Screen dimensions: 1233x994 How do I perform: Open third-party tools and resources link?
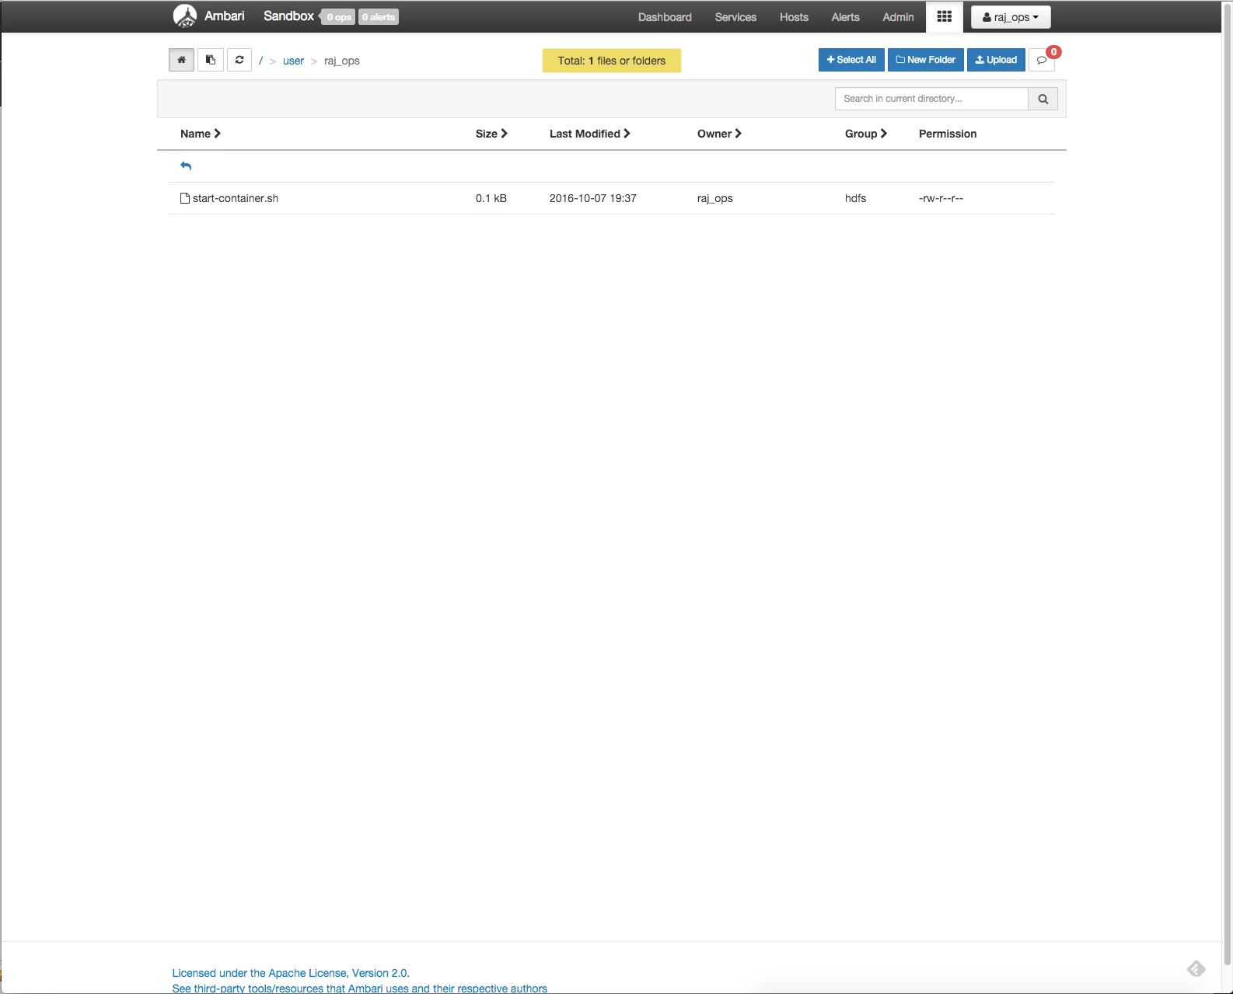click(x=360, y=989)
